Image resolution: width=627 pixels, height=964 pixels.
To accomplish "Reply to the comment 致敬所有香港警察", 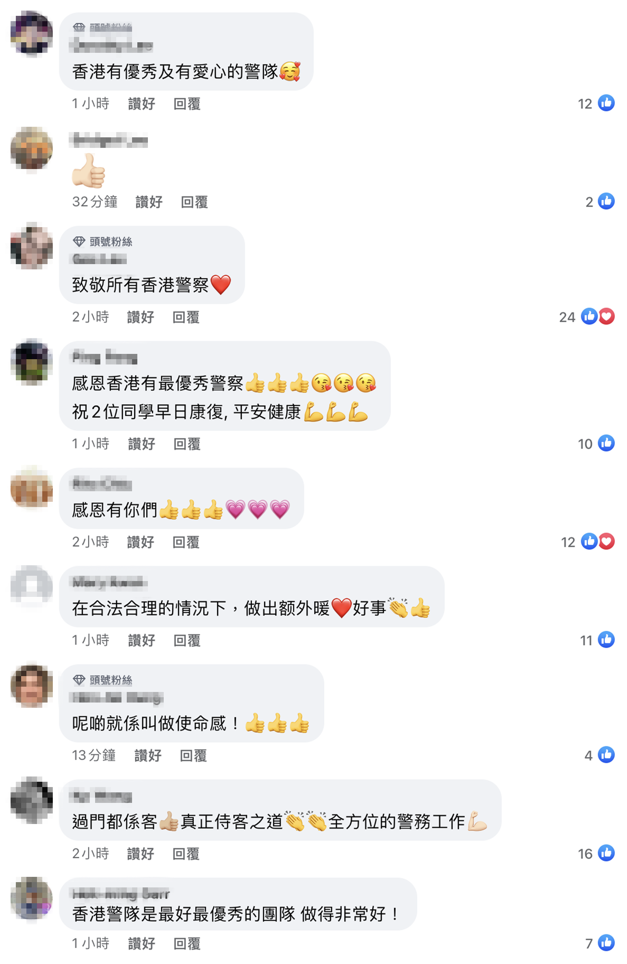I will [186, 317].
